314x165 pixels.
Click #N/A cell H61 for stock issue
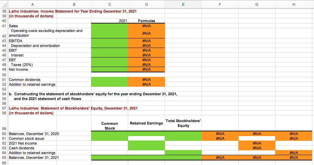pyautogui.click(x=294, y=138)
